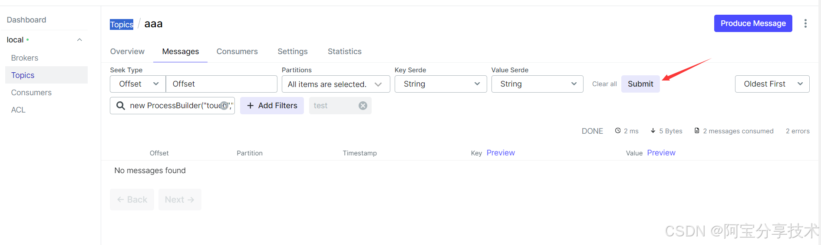
Task: Open the three-dot options menu
Action: tap(805, 23)
